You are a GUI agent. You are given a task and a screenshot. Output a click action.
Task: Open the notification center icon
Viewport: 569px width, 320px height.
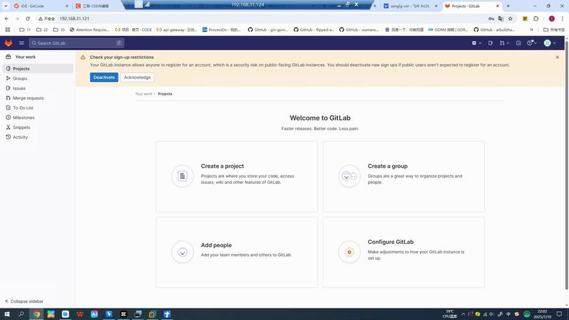tap(559, 314)
